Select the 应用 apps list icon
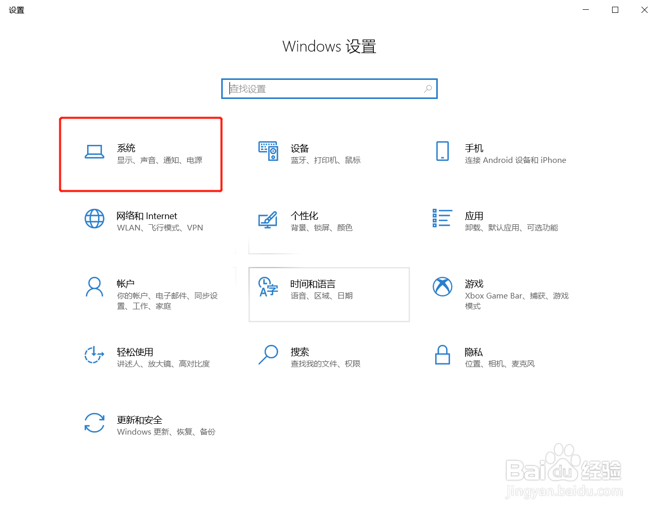This screenshot has height=514, width=659. pyautogui.click(x=442, y=219)
